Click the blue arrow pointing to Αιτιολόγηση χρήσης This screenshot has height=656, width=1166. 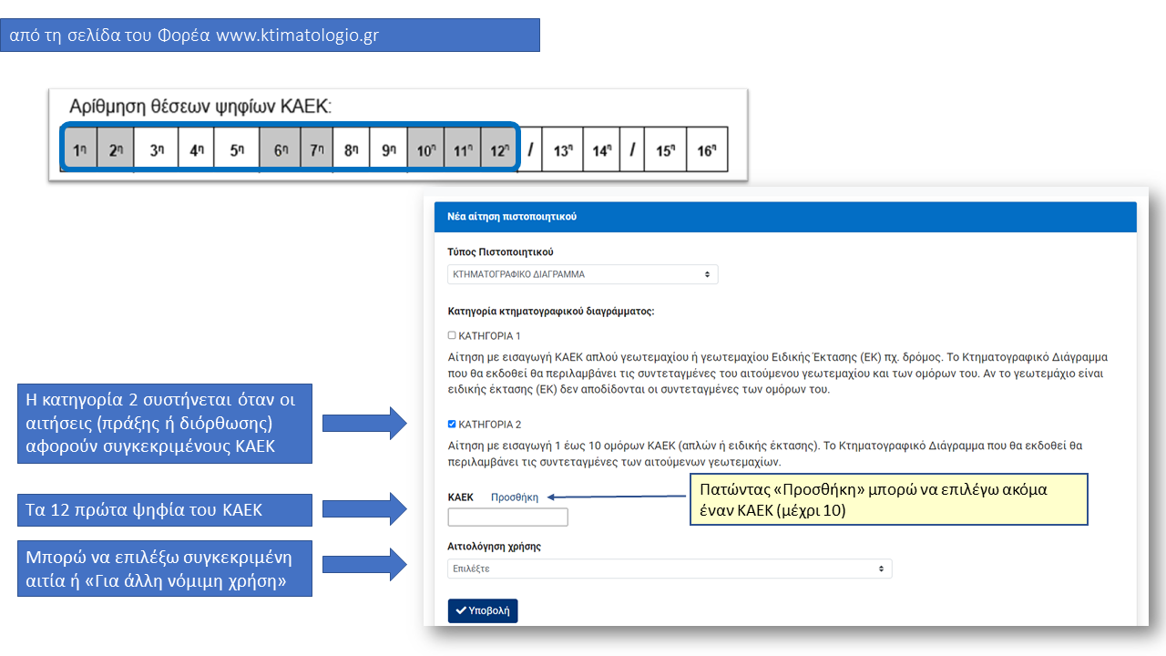364,564
